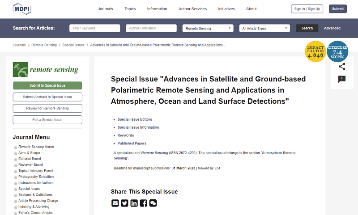Viewport: 358px width, 215px height.
Task: Click the Remote Sensing journal logo
Action: point(46,70)
